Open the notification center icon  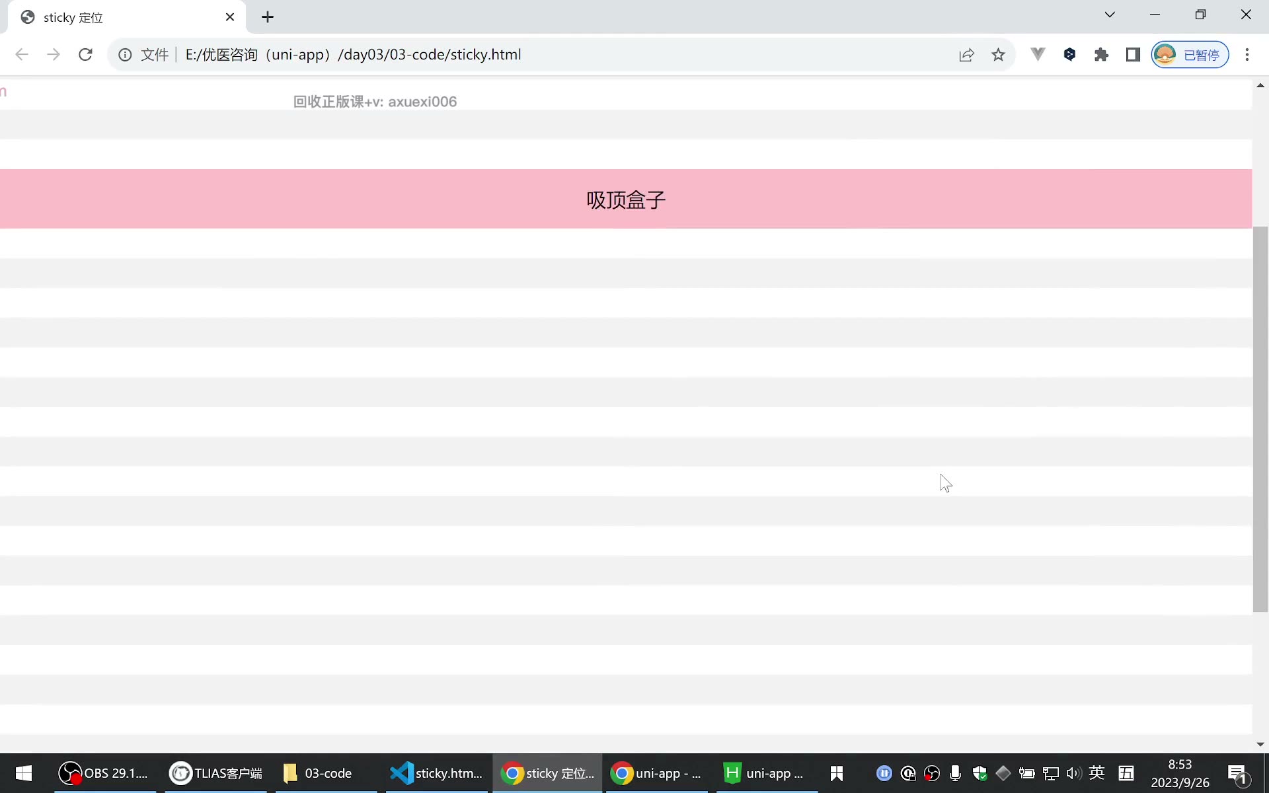[1238, 774]
